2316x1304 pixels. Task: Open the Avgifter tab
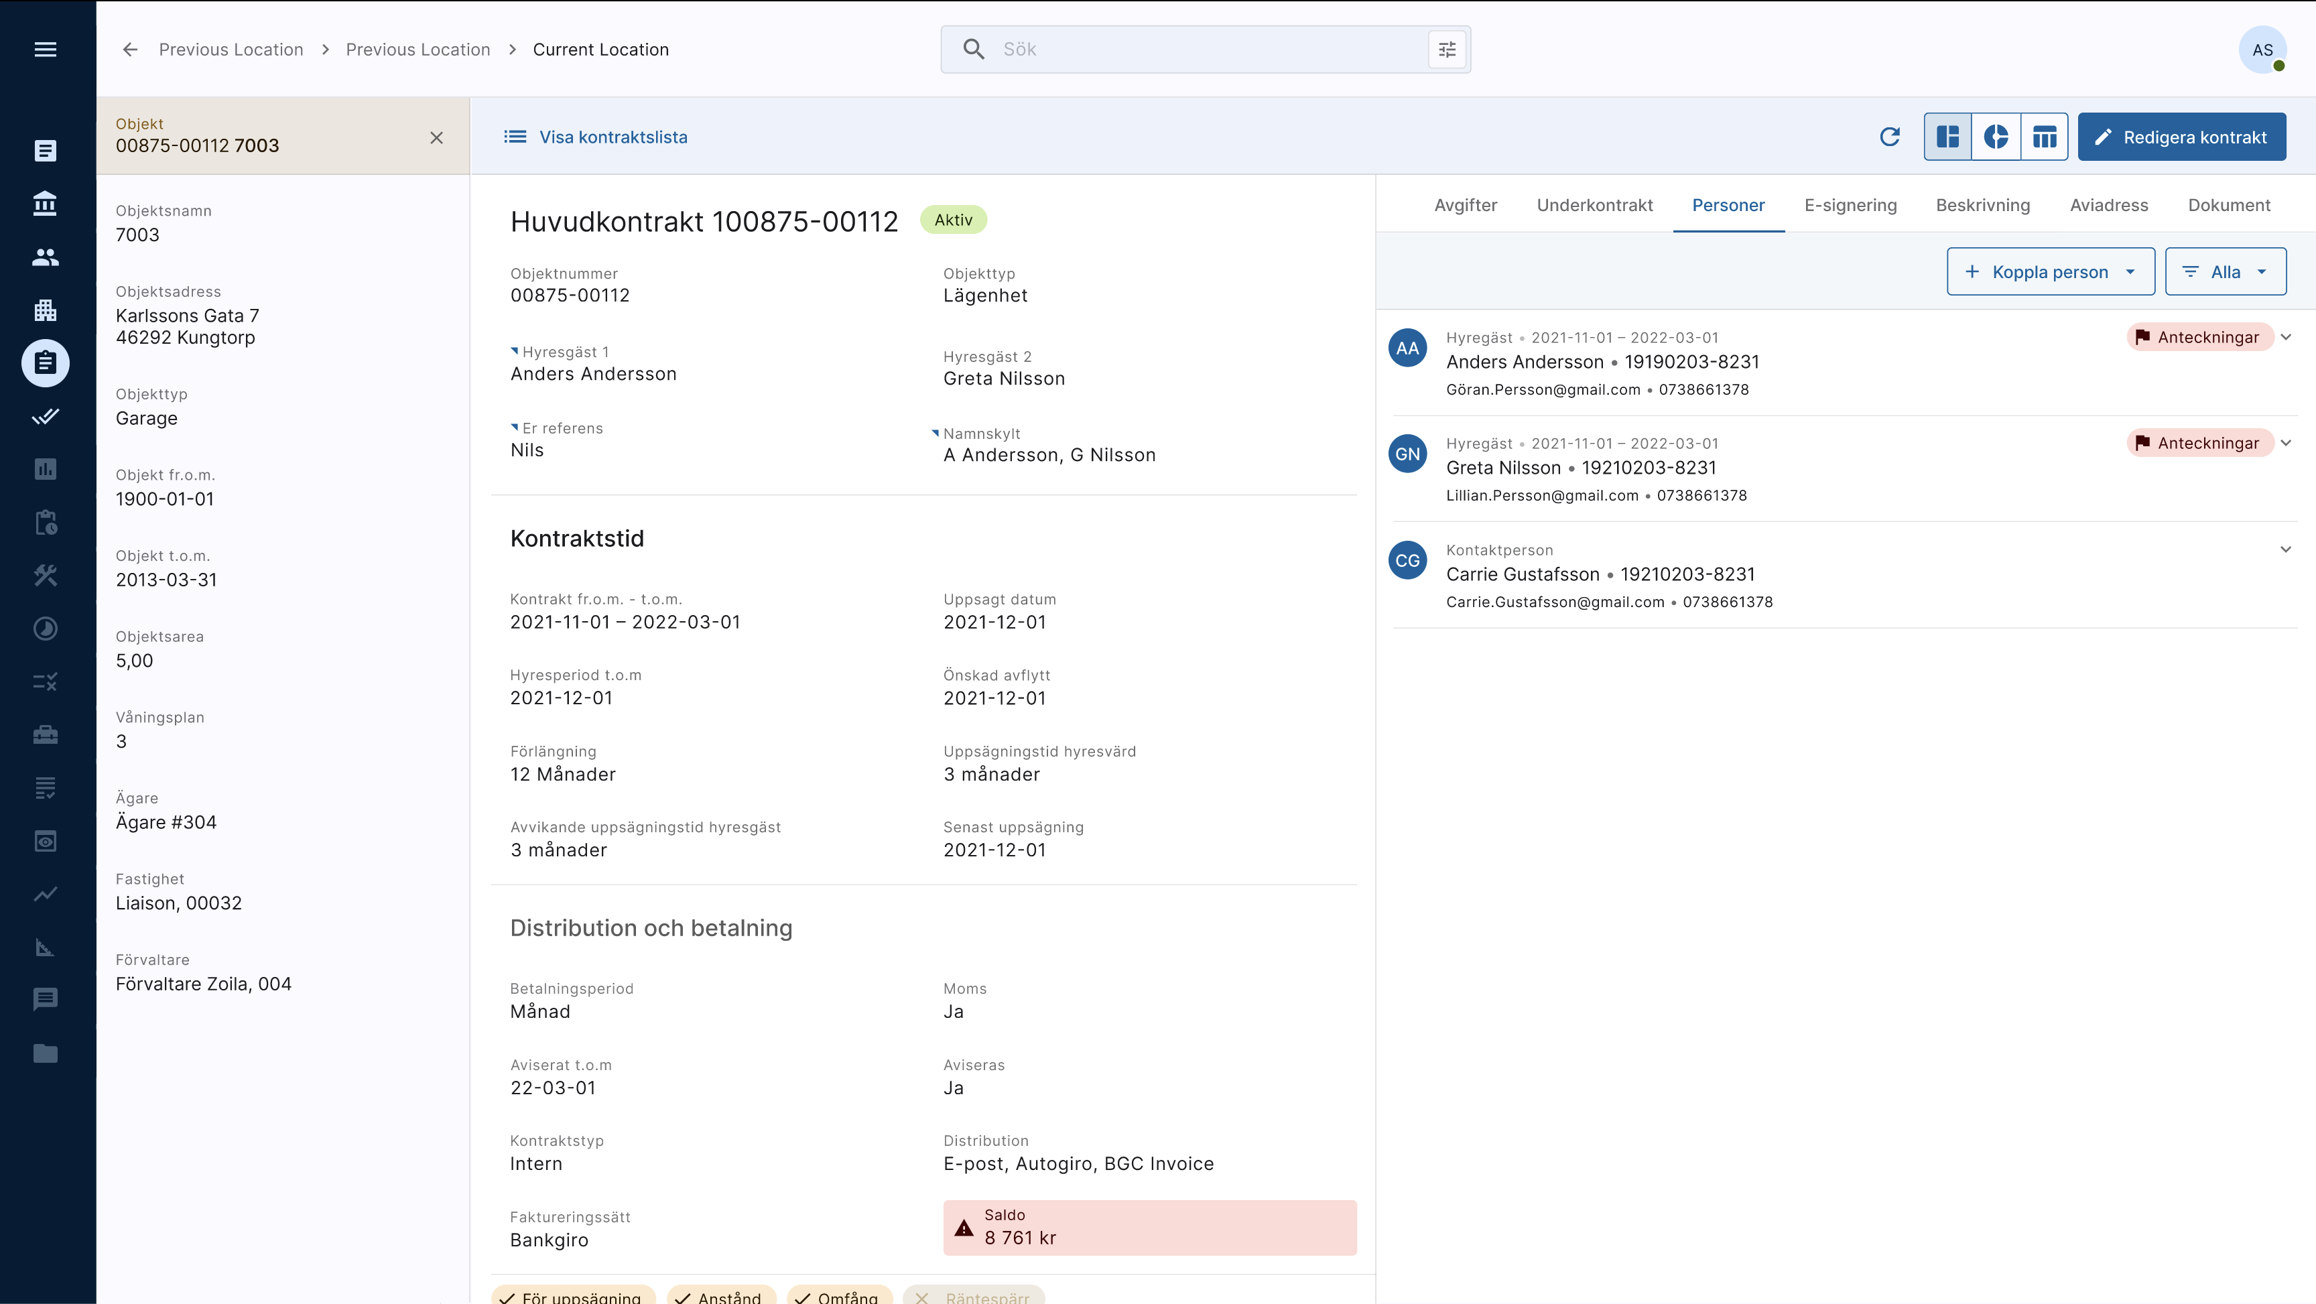tap(1466, 205)
